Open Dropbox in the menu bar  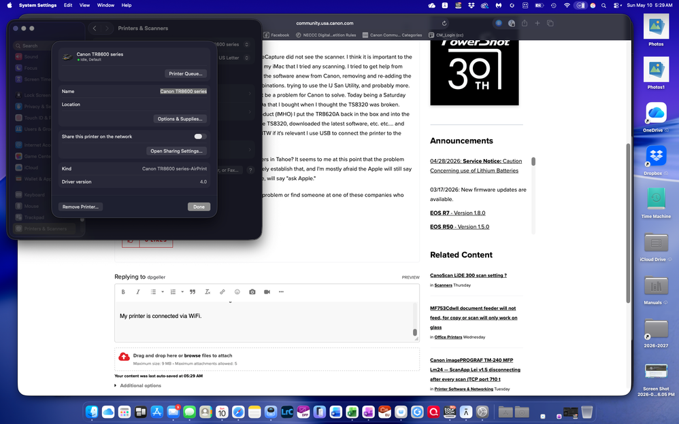pos(471,5)
